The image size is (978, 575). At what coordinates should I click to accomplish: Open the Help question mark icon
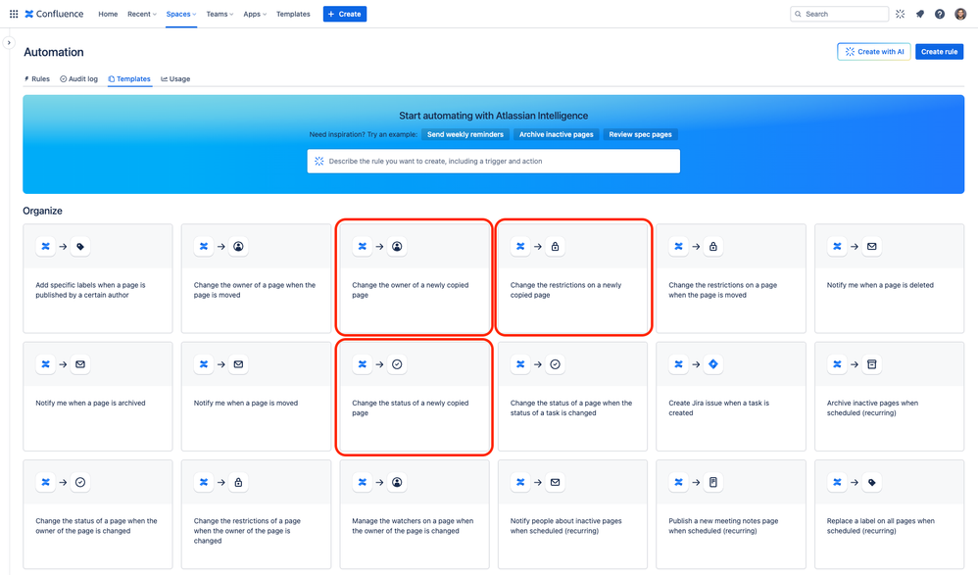940,14
